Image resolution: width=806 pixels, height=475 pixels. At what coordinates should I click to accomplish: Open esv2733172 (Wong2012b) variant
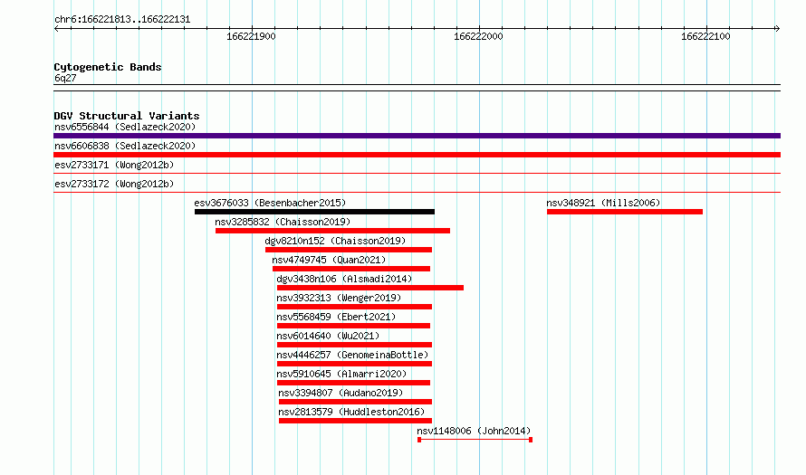[114, 184]
